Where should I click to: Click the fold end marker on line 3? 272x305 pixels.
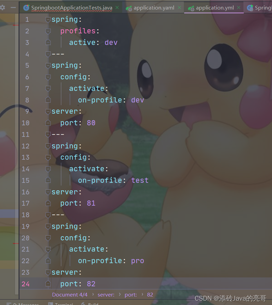pos(48,43)
